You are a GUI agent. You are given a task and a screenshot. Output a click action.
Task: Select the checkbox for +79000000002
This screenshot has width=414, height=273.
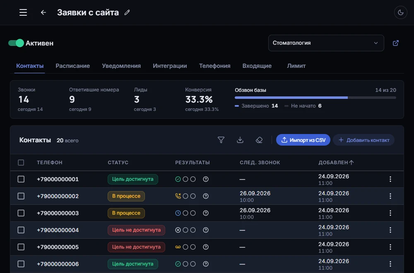(21, 196)
